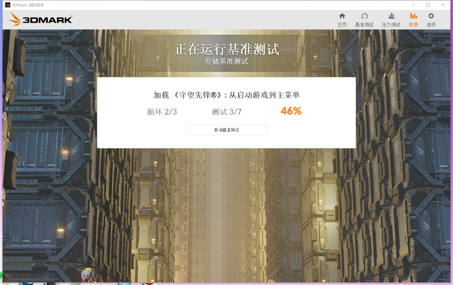Image resolution: width=453 pixels, height=285 pixels.
Task: Switch to the 基准测试 navigation label
Action: tap(365, 24)
